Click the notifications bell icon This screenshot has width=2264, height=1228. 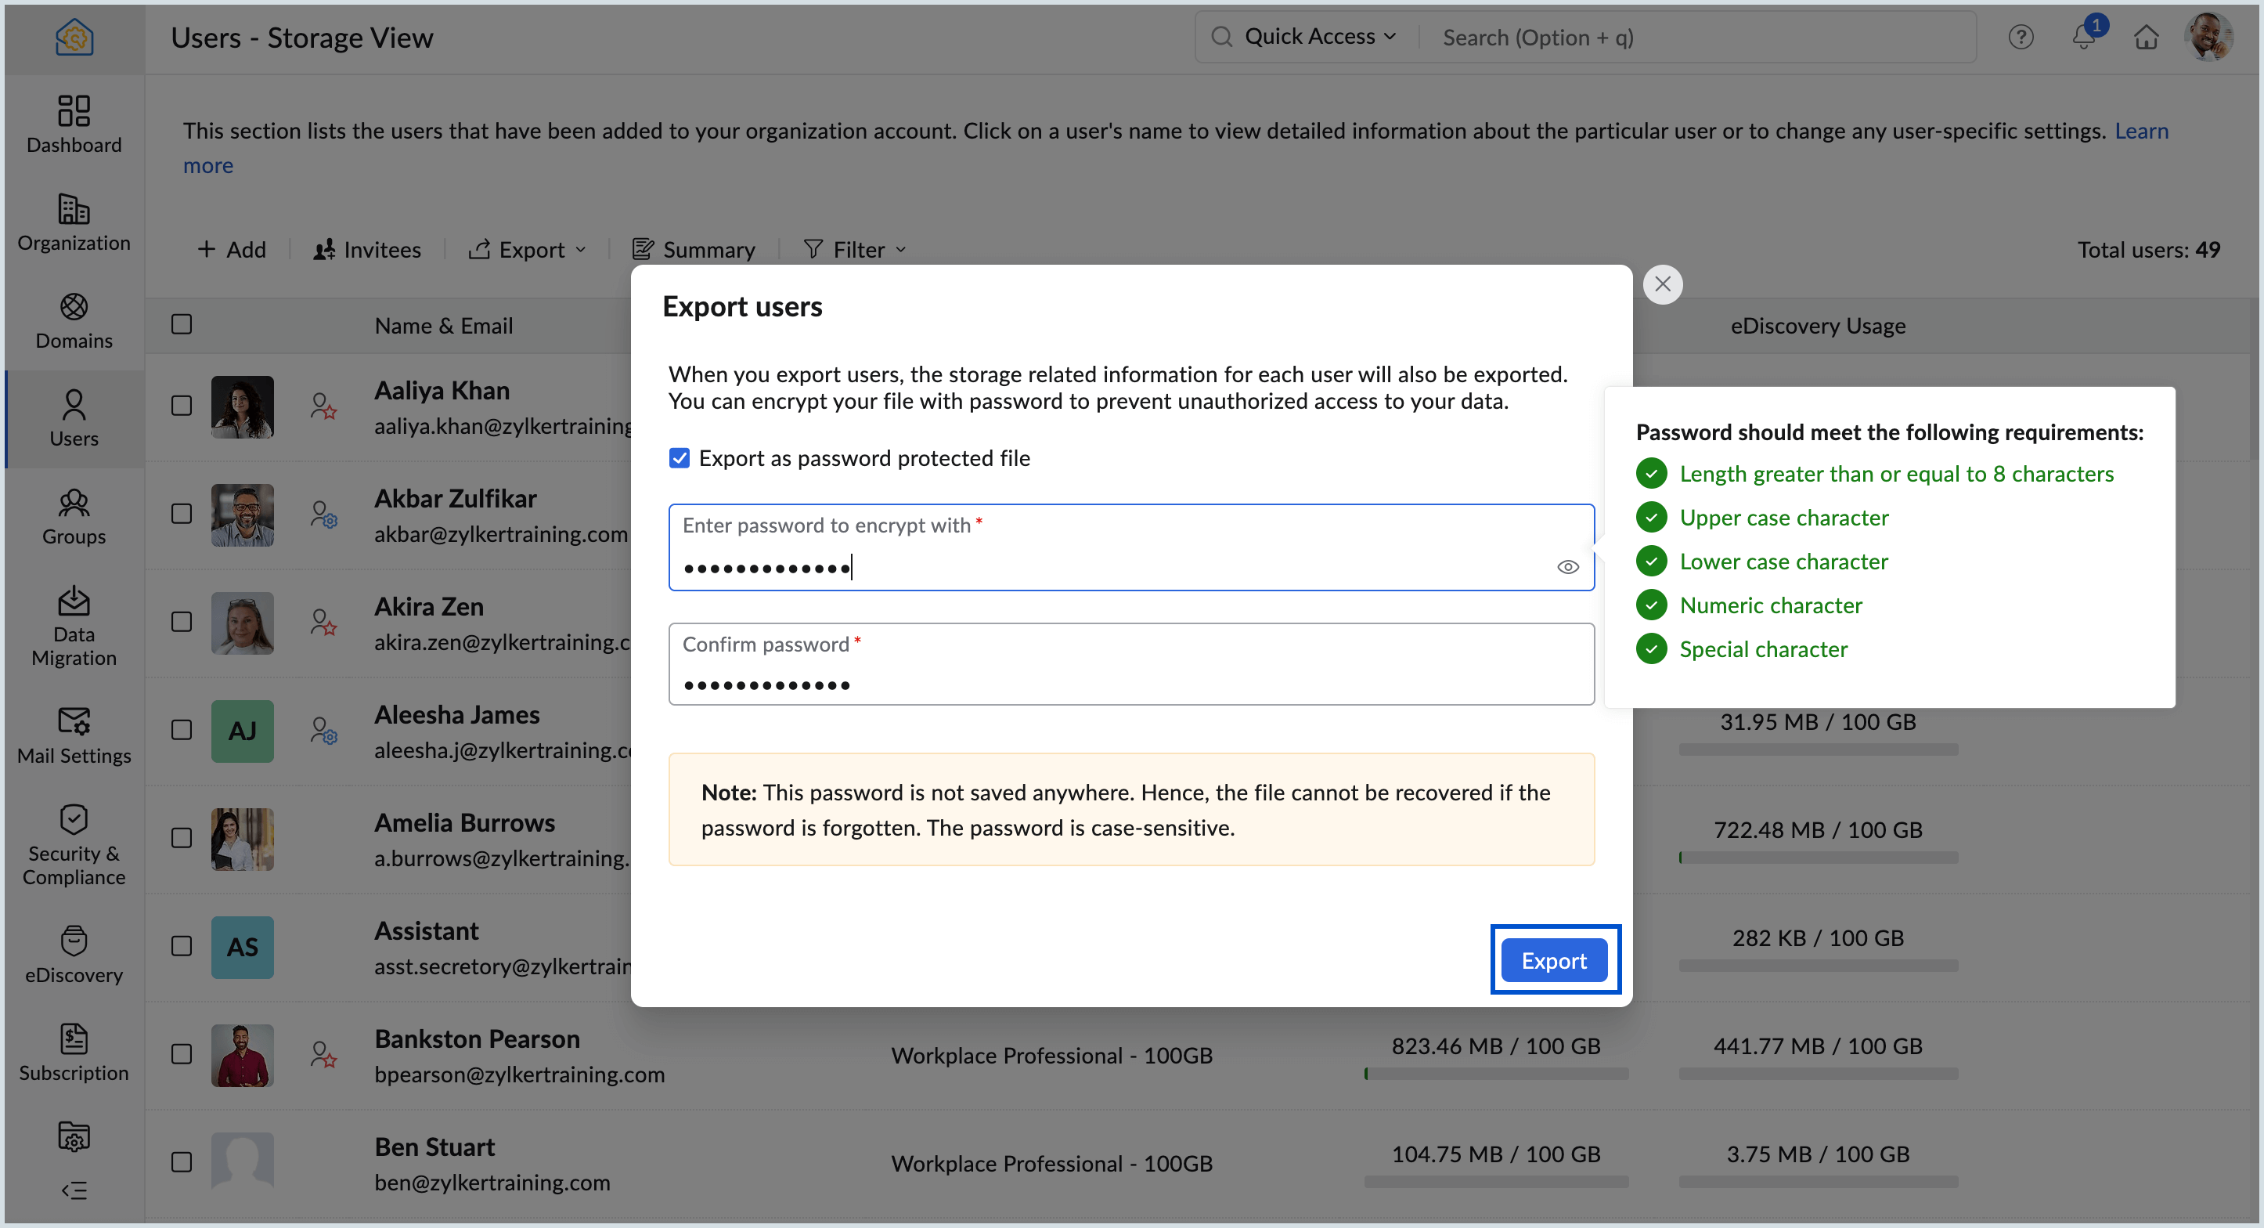2084,37
